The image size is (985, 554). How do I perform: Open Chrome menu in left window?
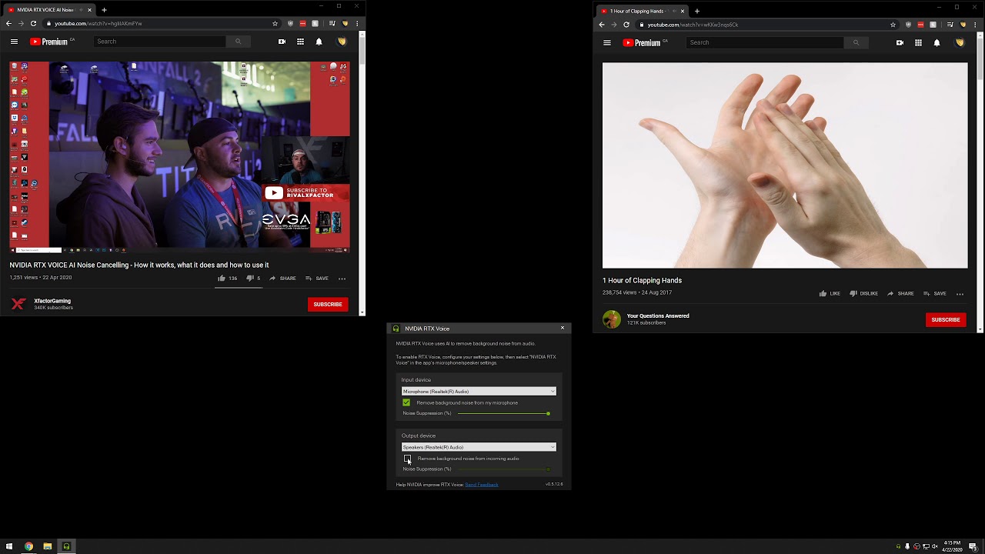click(x=357, y=24)
